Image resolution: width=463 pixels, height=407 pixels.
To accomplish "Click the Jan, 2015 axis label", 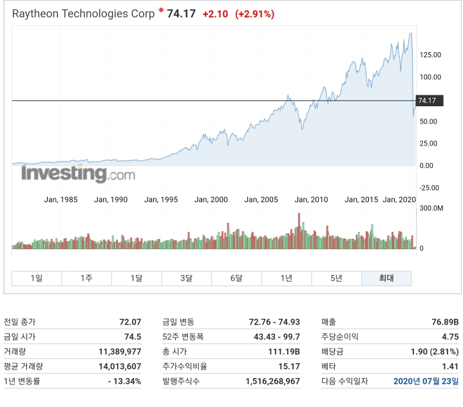I will pyautogui.click(x=361, y=200).
